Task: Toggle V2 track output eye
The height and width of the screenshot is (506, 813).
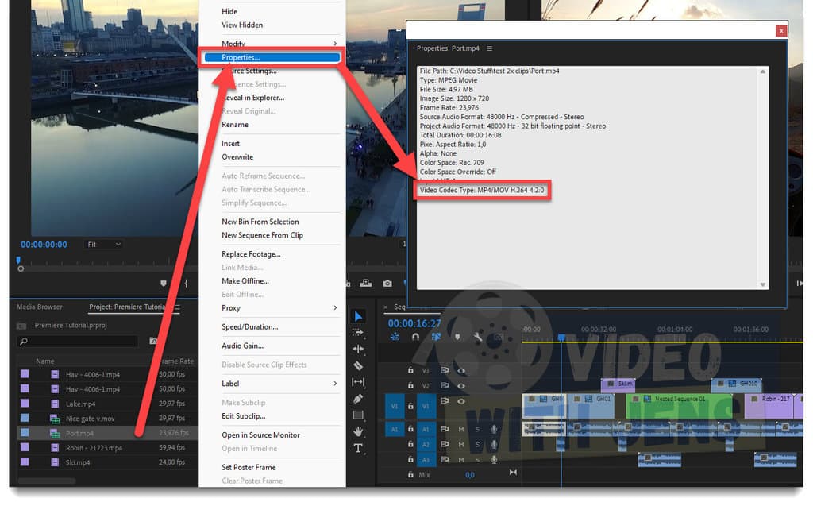Action: pyautogui.click(x=461, y=385)
